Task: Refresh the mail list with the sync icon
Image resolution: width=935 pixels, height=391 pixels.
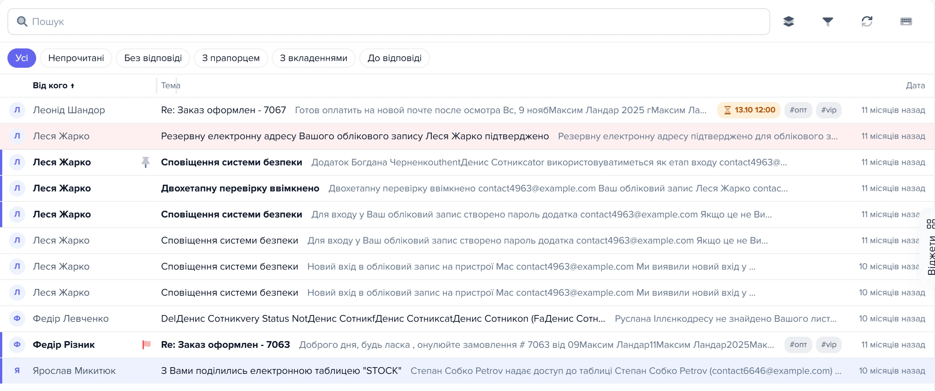Action: 867,22
